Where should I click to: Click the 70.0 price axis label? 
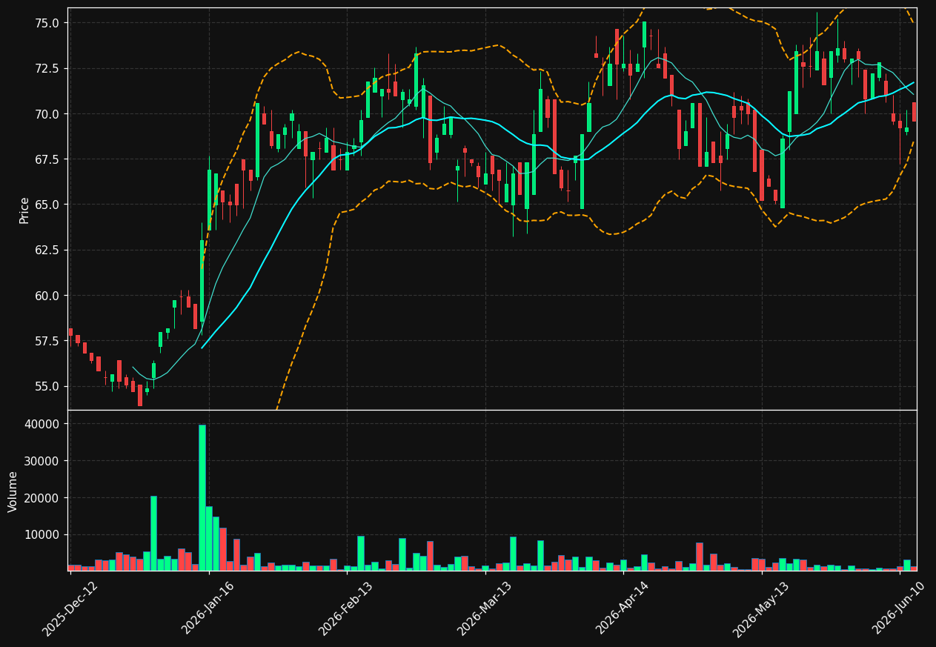pos(47,114)
